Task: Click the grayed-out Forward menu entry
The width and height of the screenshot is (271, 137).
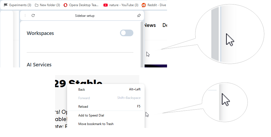Action: [x=84, y=98]
